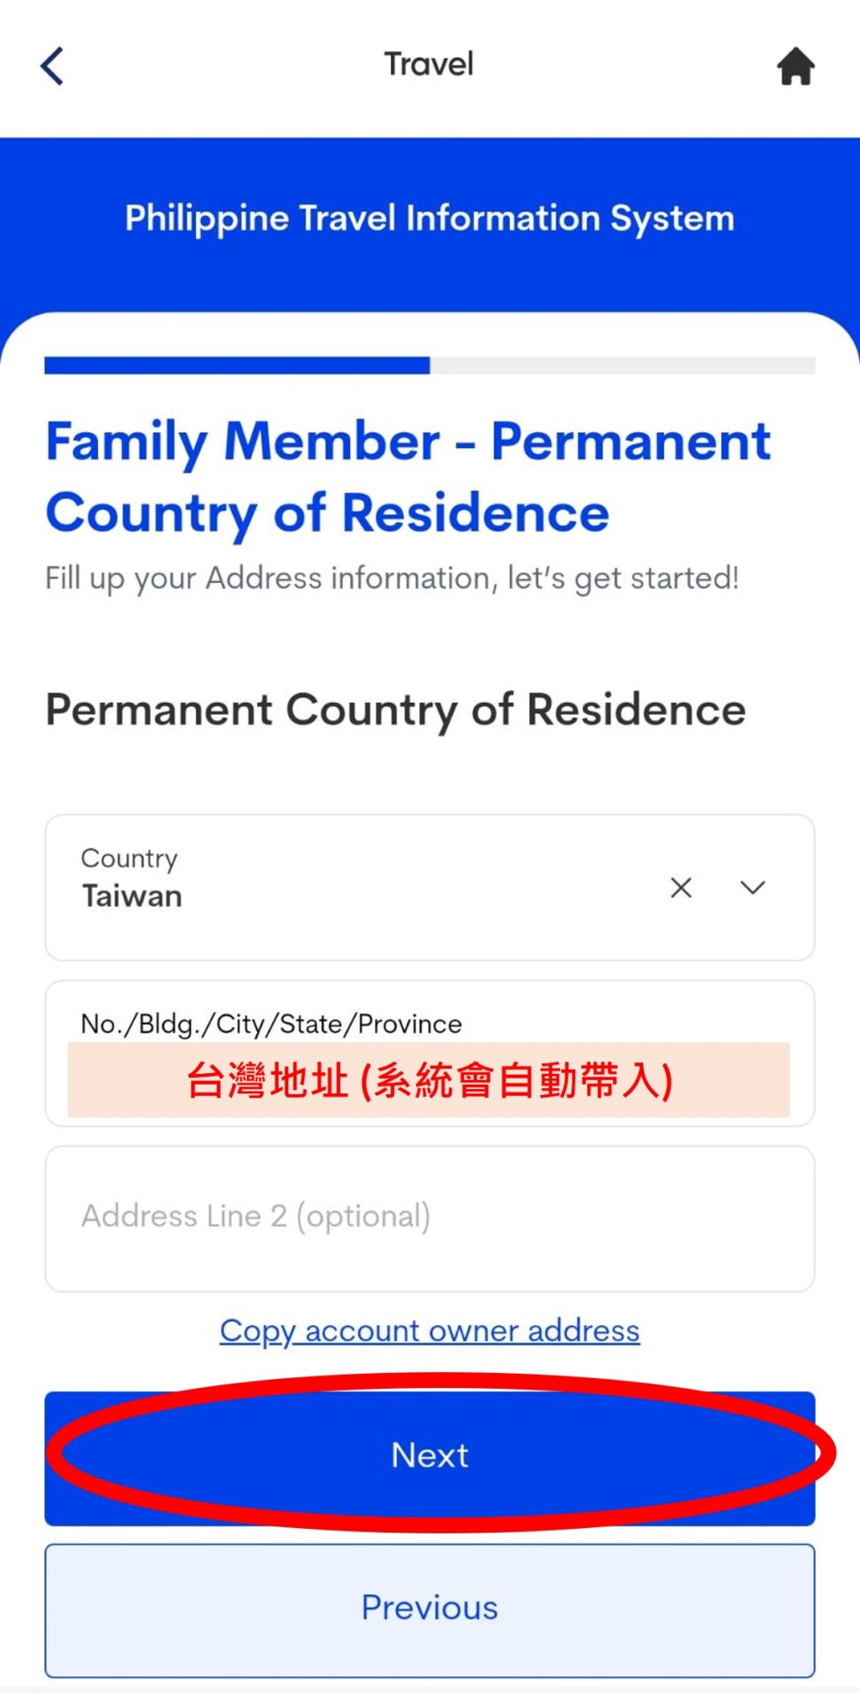Go to home via house icon

click(x=795, y=66)
